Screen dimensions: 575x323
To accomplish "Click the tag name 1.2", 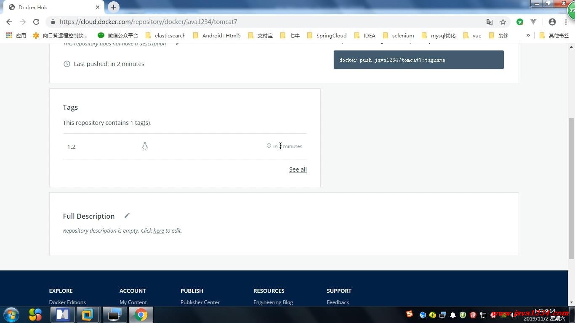I will coord(71,147).
